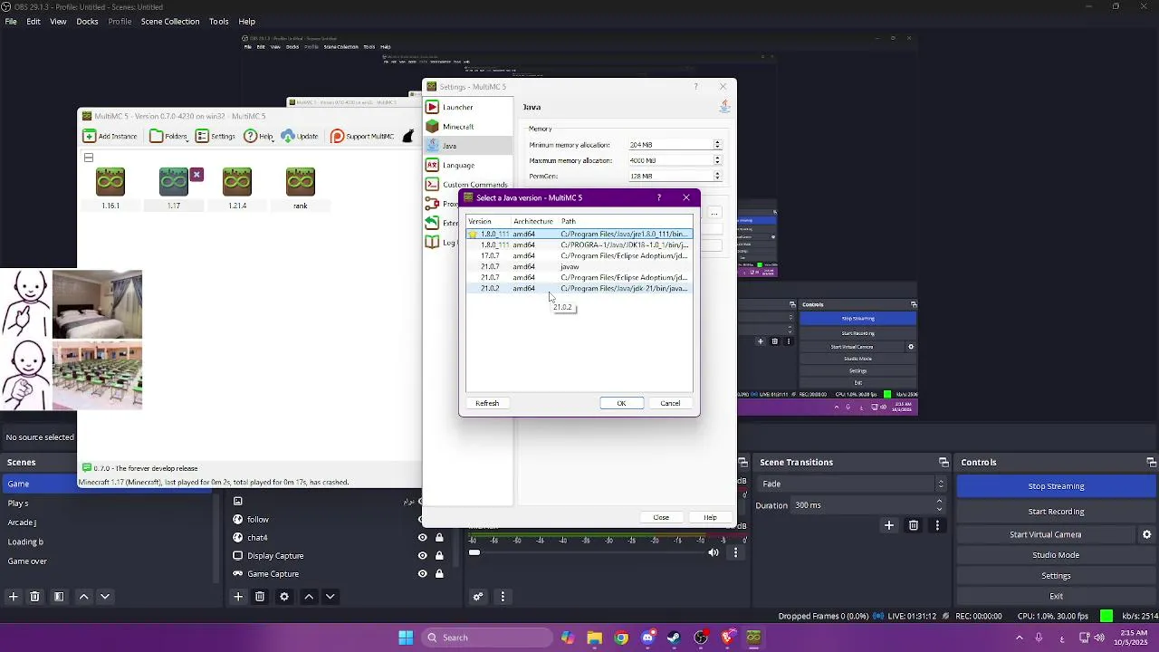This screenshot has height=652, width=1159.
Task: Open Folders in MultiMC toolbar
Action: pos(168,137)
